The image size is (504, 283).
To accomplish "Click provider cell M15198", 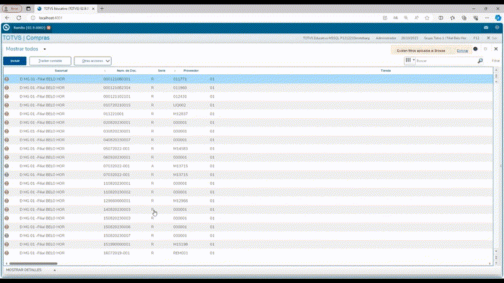I will pyautogui.click(x=180, y=244).
